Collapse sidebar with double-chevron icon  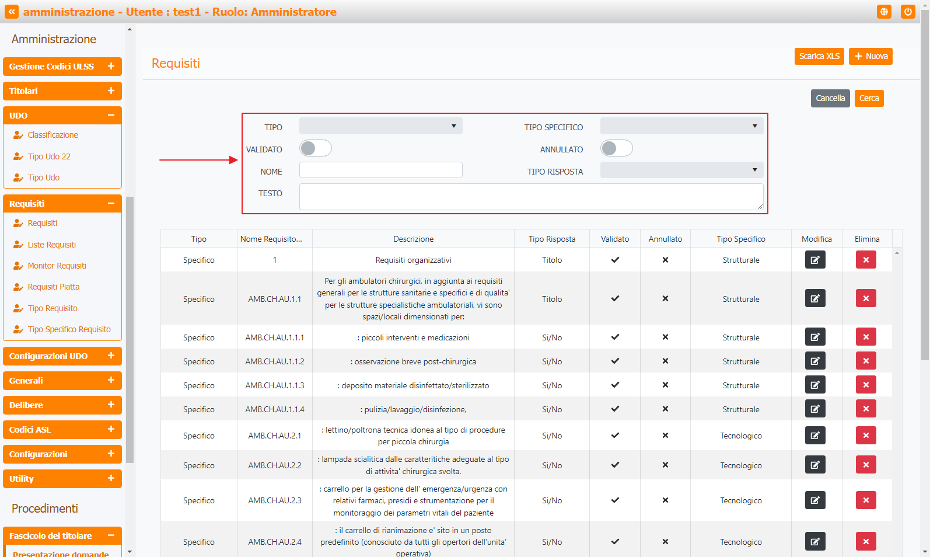pyautogui.click(x=12, y=12)
